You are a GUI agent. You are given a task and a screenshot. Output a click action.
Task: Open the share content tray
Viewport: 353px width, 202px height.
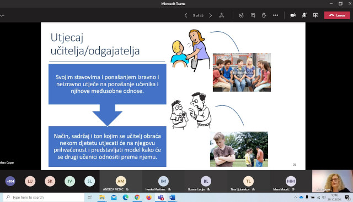[x=315, y=15]
